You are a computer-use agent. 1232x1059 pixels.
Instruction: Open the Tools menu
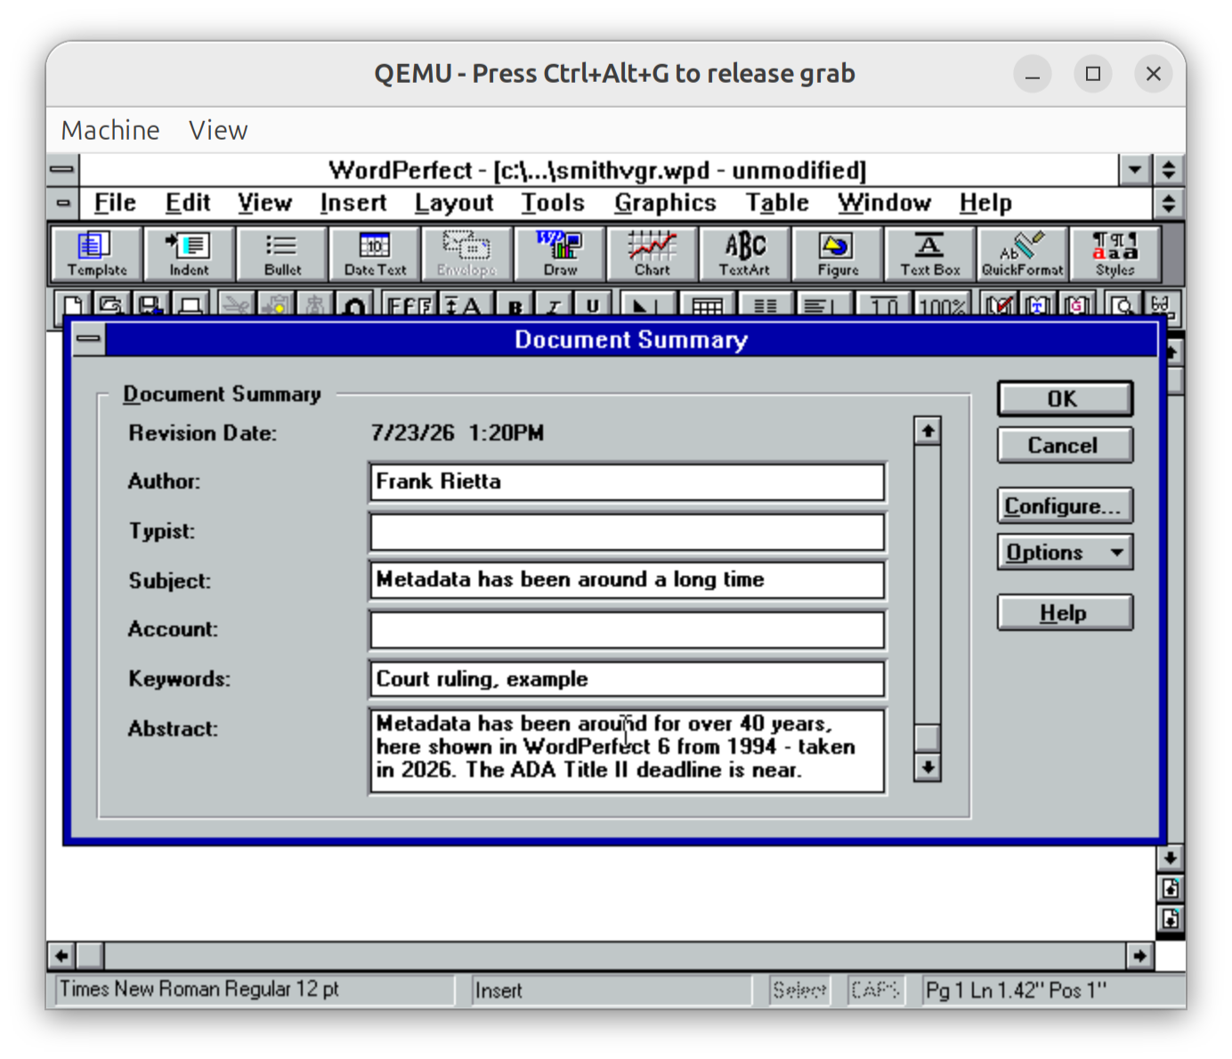coord(553,203)
